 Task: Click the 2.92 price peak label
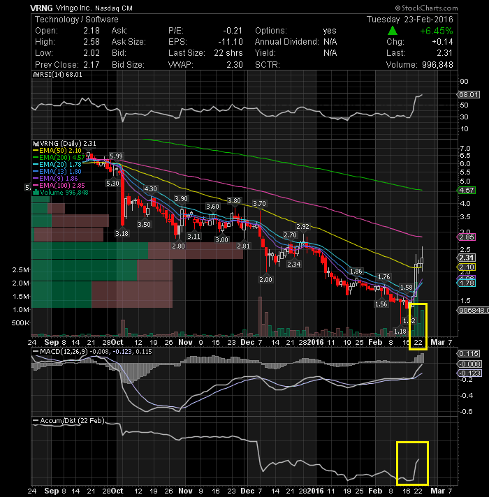click(x=302, y=227)
